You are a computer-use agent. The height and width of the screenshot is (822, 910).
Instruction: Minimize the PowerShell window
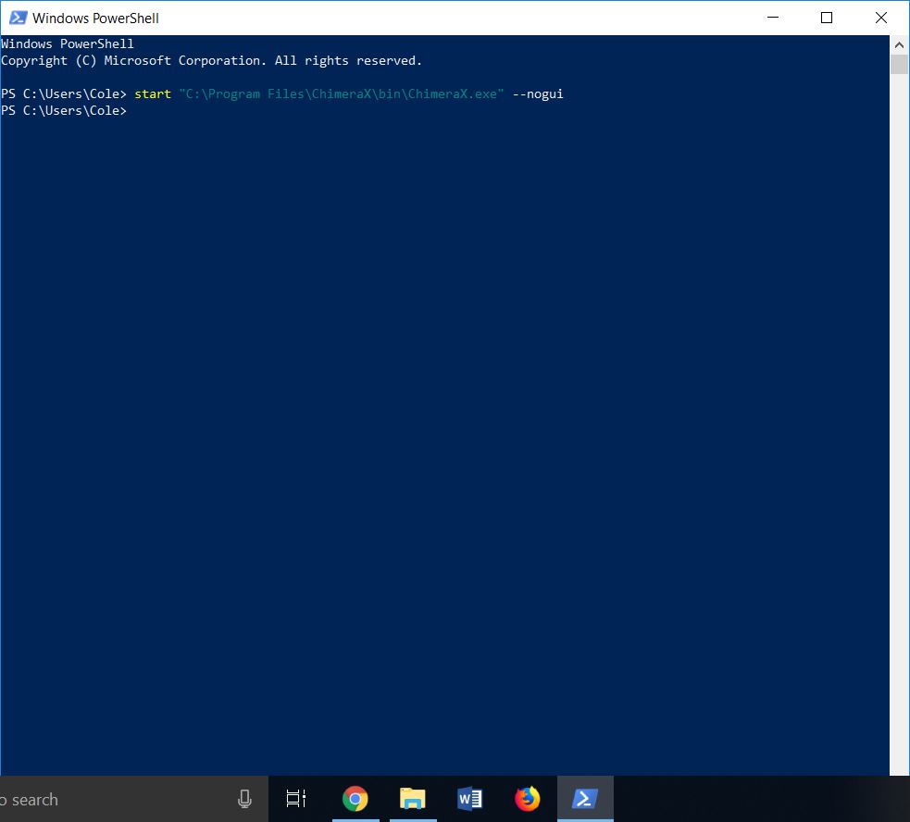pos(773,18)
